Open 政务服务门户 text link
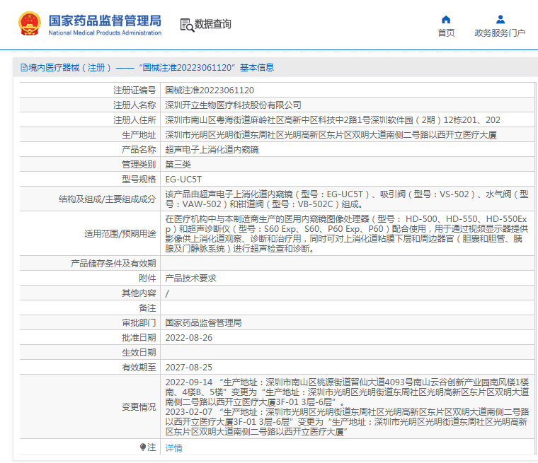Viewport: 538px width, 463px height. [500, 33]
